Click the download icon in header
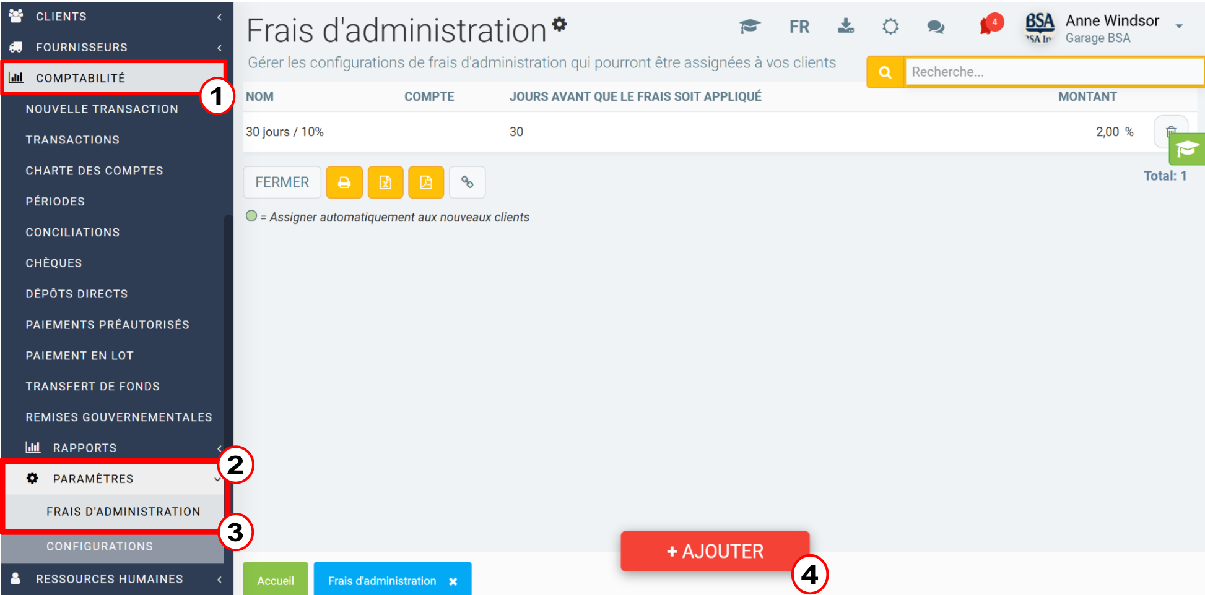Screen dimensions: 1205x595 click(846, 26)
